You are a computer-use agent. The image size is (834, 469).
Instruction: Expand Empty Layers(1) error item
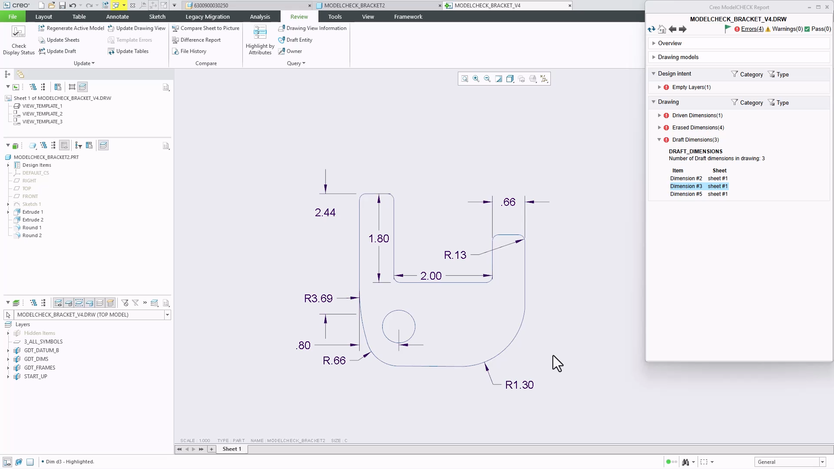click(659, 87)
